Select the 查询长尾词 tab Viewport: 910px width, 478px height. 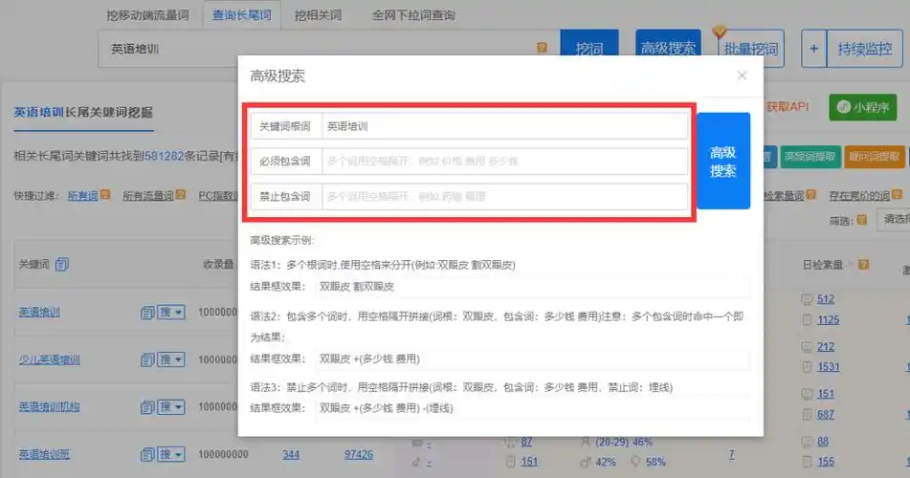(x=241, y=15)
